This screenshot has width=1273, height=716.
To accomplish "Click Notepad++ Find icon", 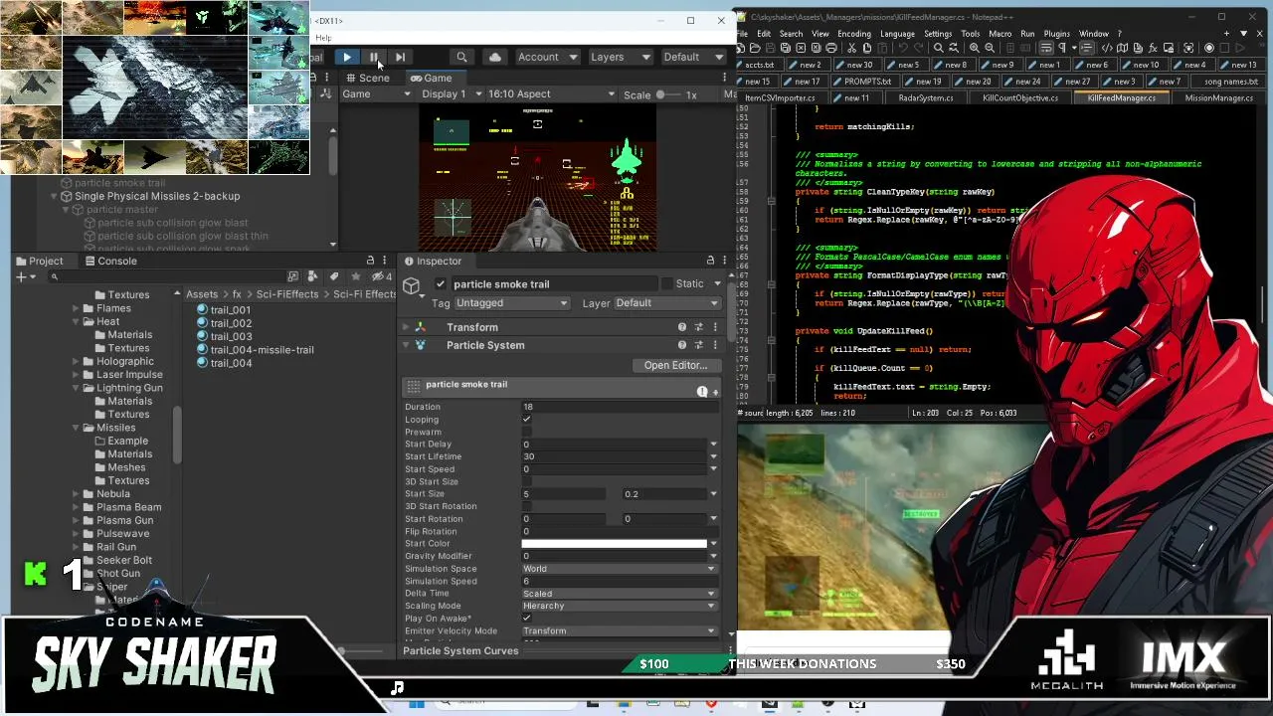I will [x=940, y=48].
